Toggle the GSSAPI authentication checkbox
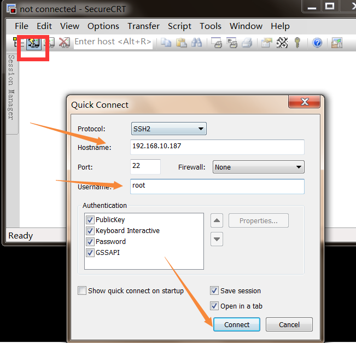356x343 pixels. pyautogui.click(x=90, y=252)
